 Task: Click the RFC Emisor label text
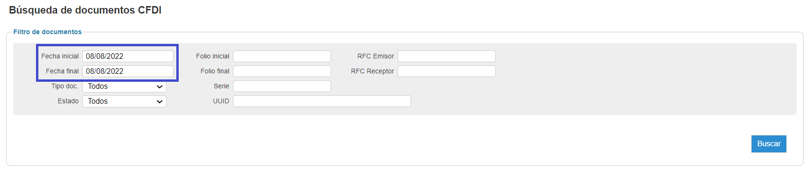pos(376,56)
